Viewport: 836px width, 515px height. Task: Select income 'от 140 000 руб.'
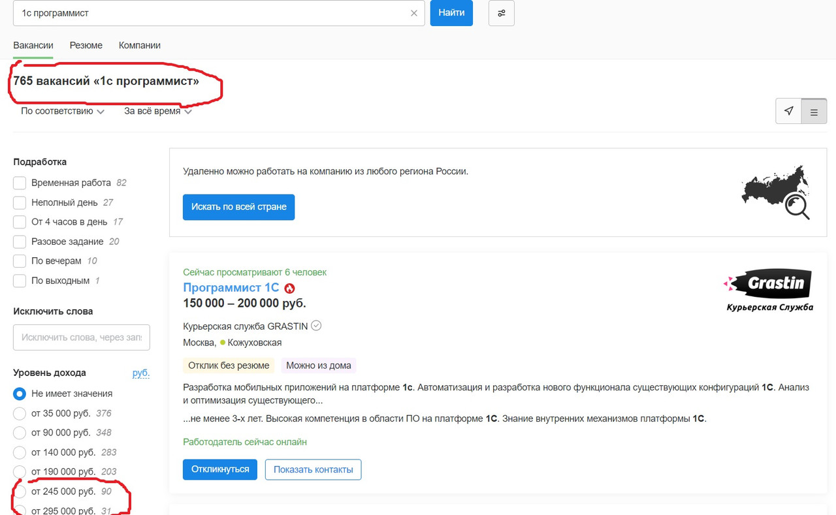pos(20,452)
